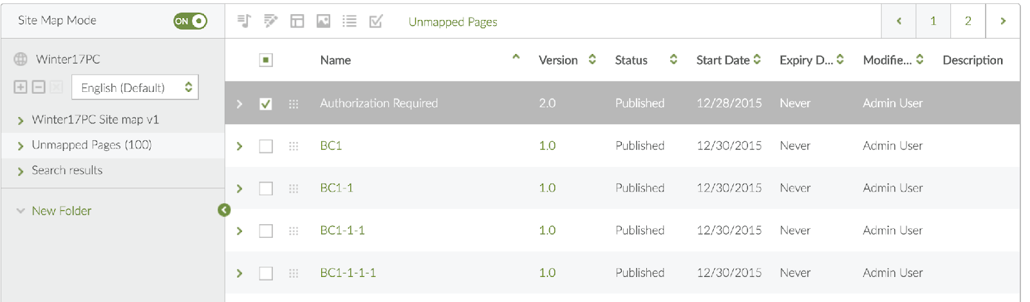Toggle the select-all checkbox in header
1030x302 pixels.
click(x=265, y=60)
